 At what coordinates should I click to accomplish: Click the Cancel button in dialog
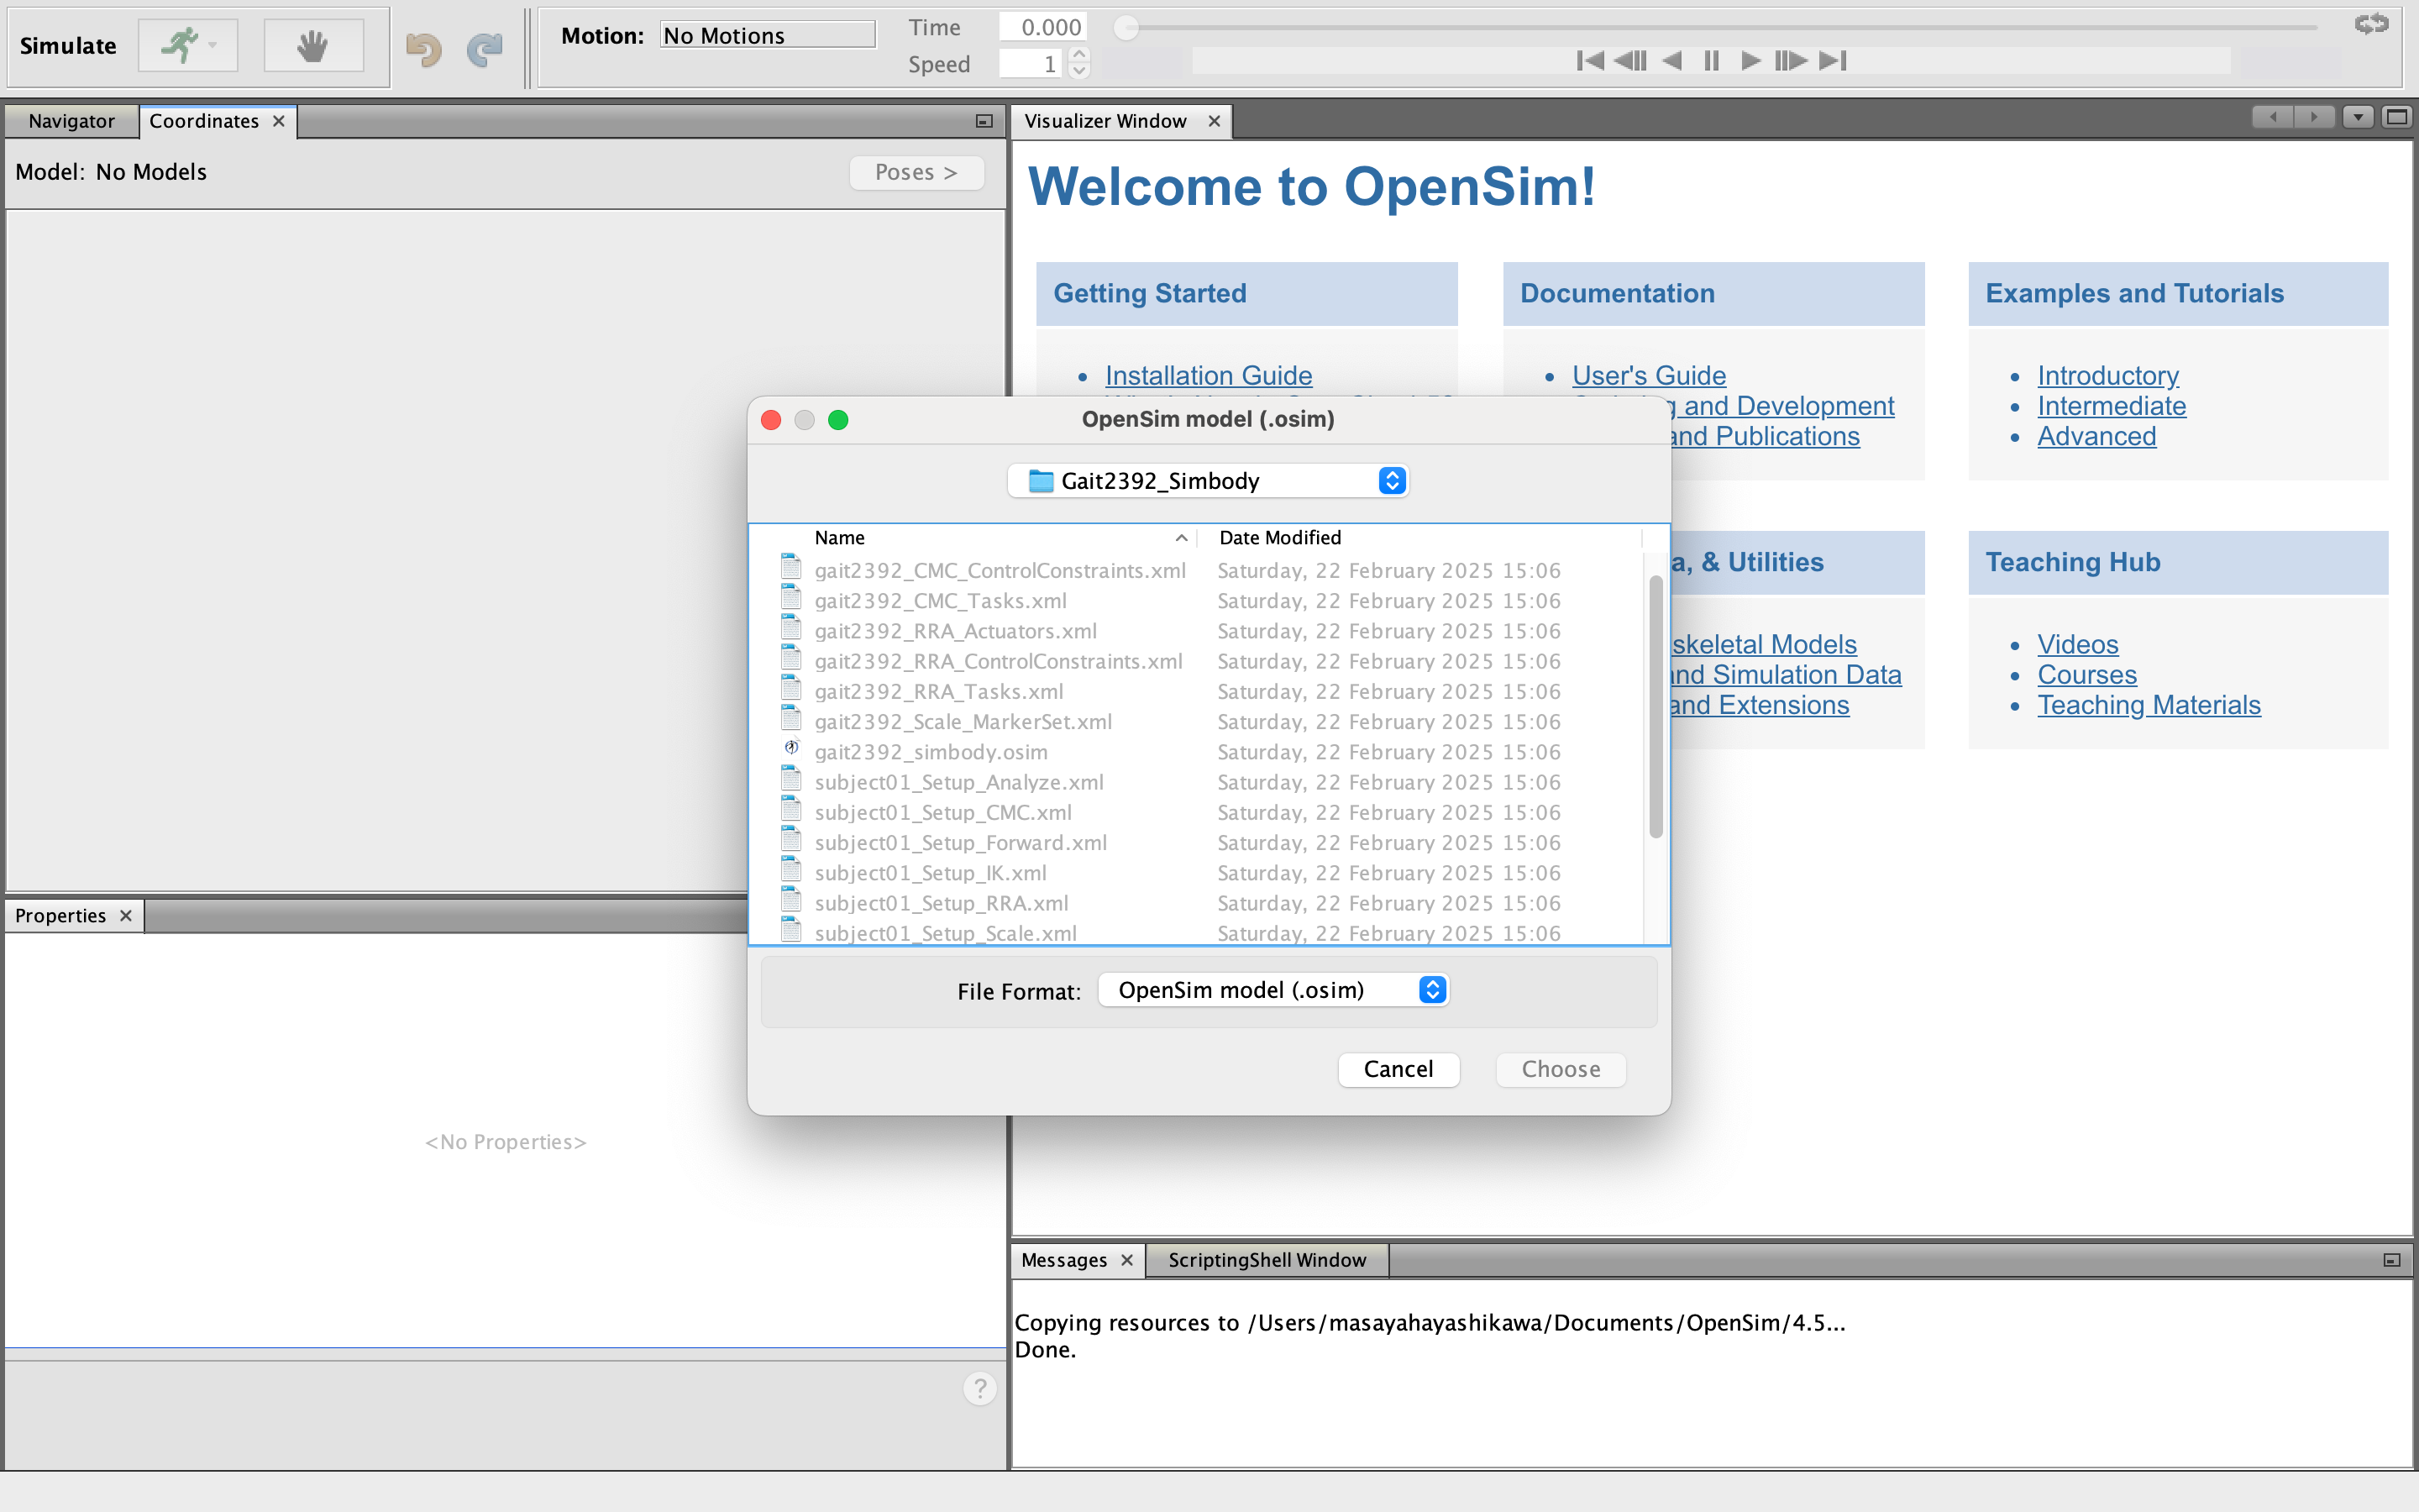(x=1398, y=1069)
